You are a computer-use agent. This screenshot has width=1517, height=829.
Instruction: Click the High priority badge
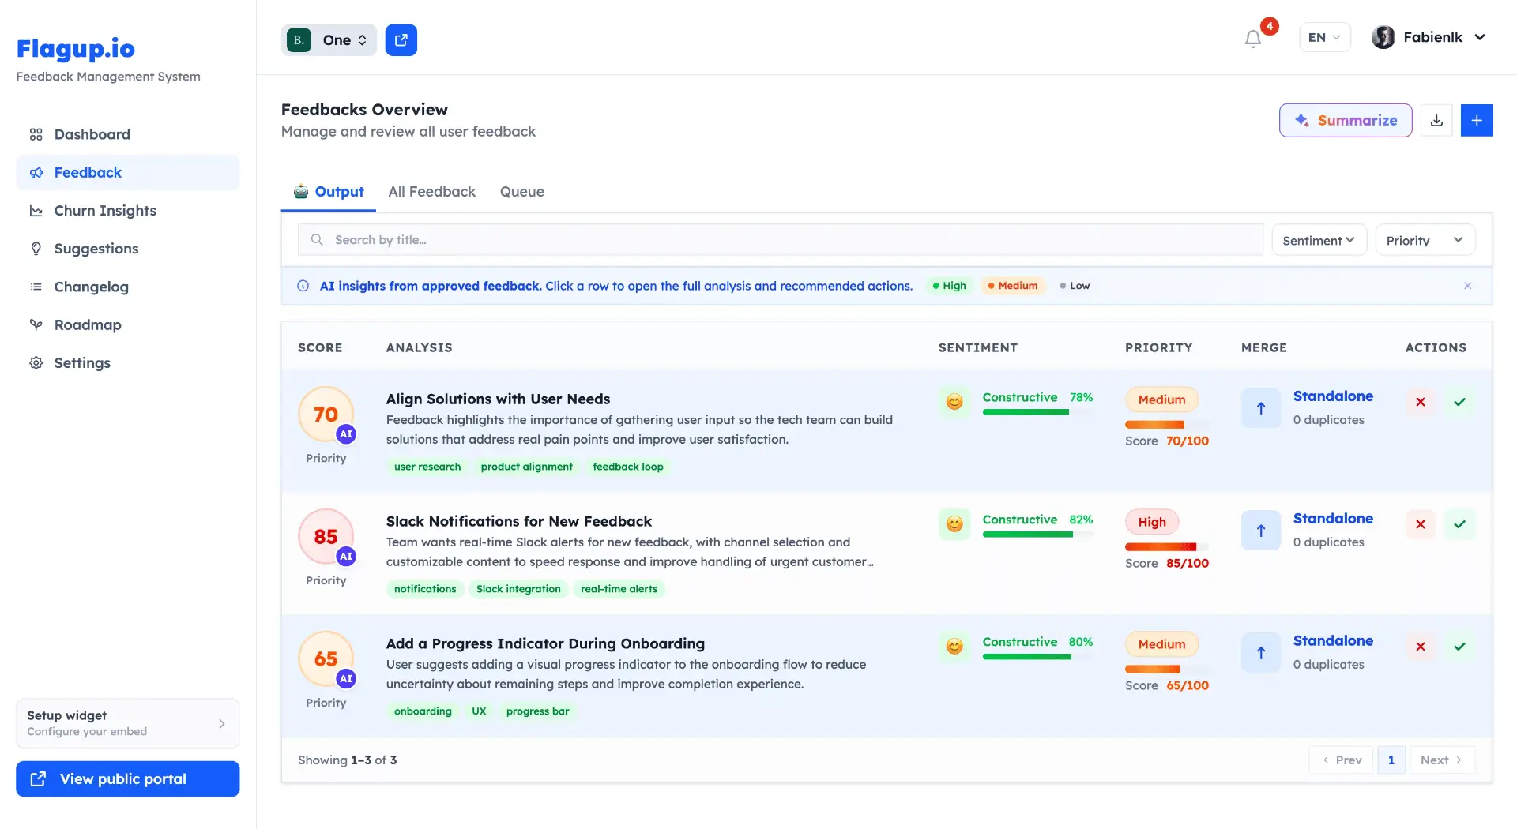click(x=1151, y=522)
